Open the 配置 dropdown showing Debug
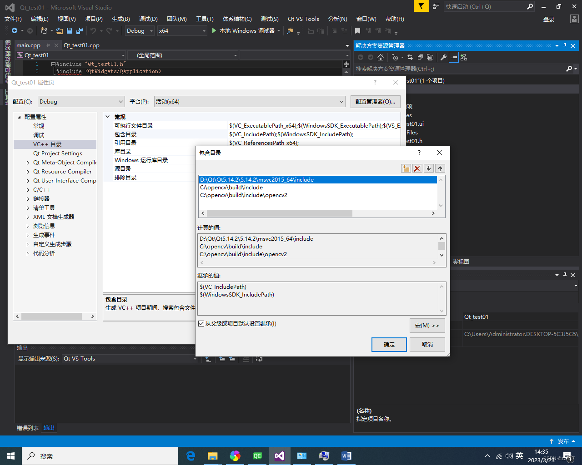Viewport: 582px width, 465px height. pyautogui.click(x=120, y=101)
